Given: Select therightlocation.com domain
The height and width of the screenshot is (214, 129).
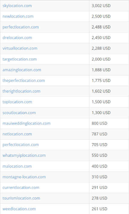Looking at the screenshot, I should click(x=21, y=91).
